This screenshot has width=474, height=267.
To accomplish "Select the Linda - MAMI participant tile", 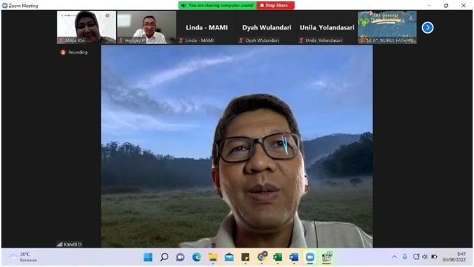I will point(207,27).
